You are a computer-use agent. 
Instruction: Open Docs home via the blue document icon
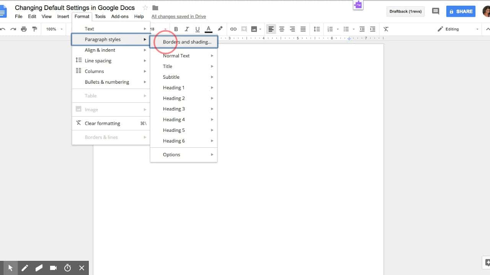(3, 11)
